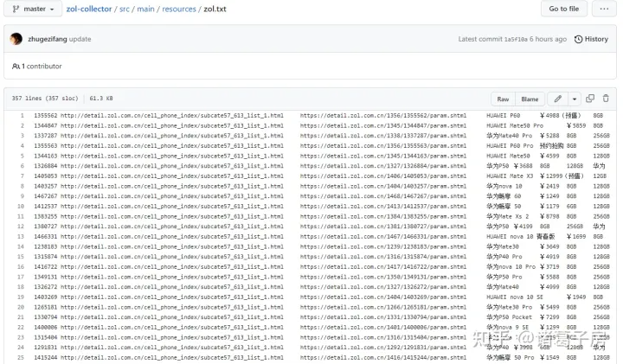Image resolution: width=623 pixels, height=364 pixels.
Task: Delete this file trash icon
Action: pos(606,98)
